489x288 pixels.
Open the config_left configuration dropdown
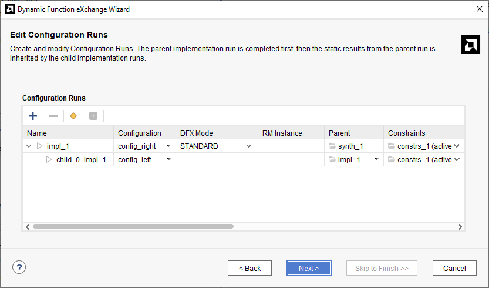[x=168, y=159]
